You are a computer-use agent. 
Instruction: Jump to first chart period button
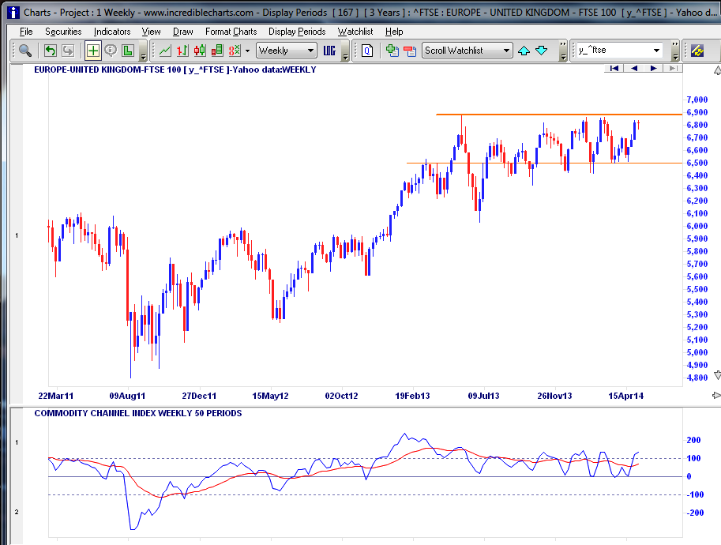[x=614, y=68]
